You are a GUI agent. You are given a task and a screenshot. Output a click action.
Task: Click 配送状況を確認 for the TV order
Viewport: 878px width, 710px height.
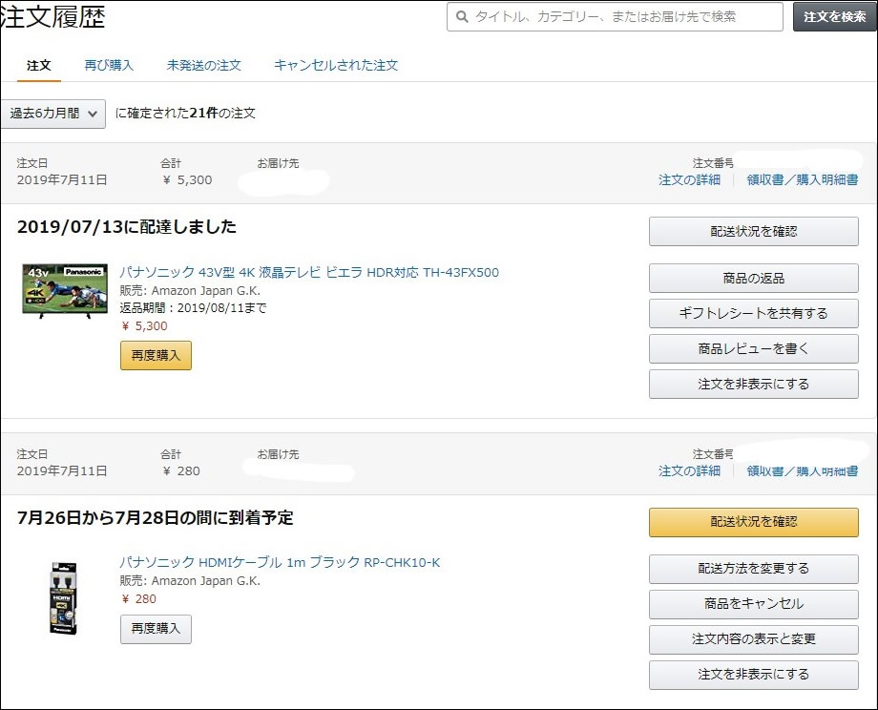pos(754,231)
